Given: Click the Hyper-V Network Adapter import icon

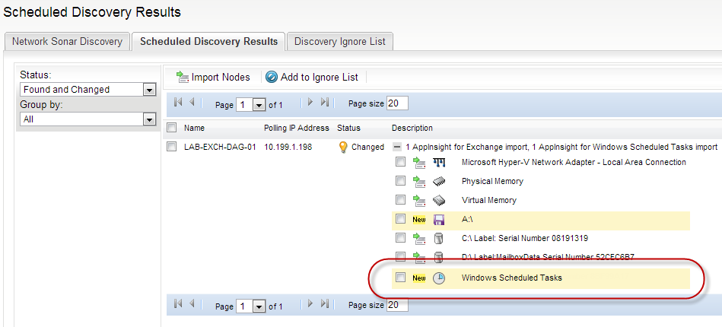Looking at the screenshot, I should click(418, 163).
